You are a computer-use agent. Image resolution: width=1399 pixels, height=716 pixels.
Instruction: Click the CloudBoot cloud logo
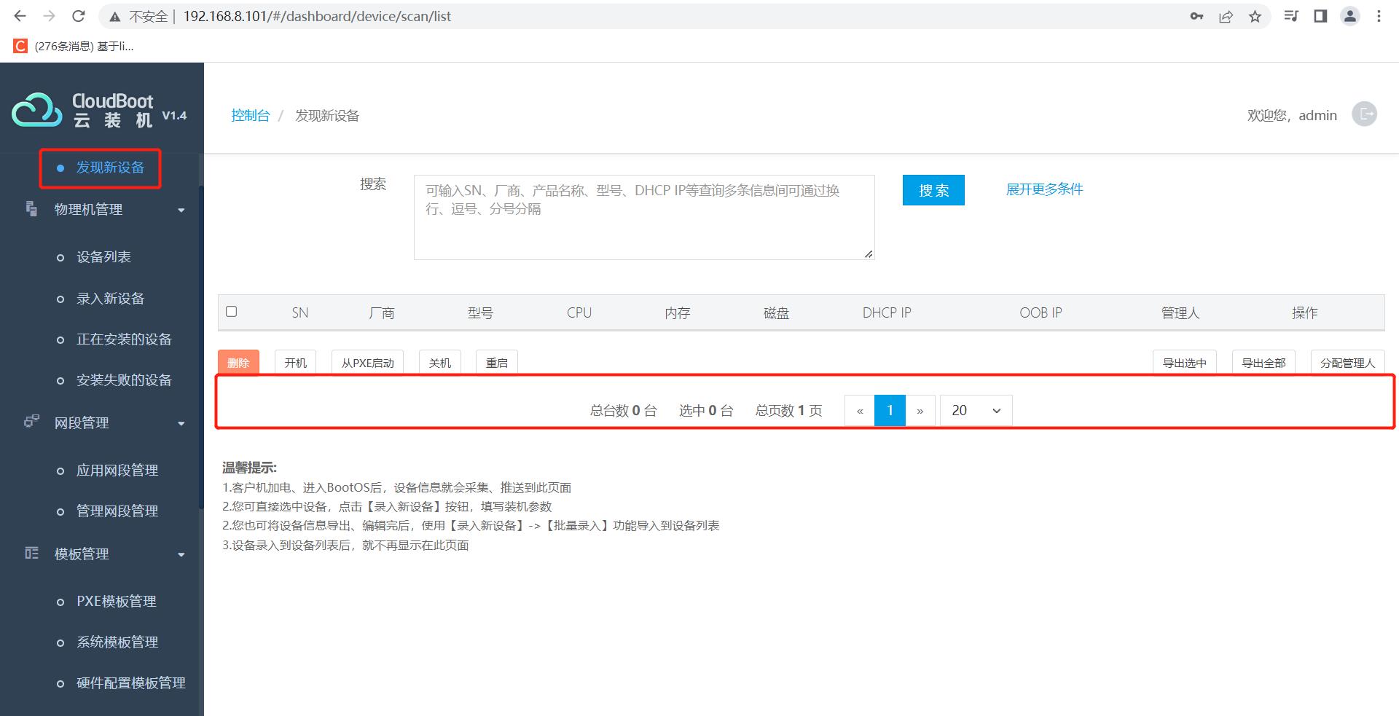[36, 110]
